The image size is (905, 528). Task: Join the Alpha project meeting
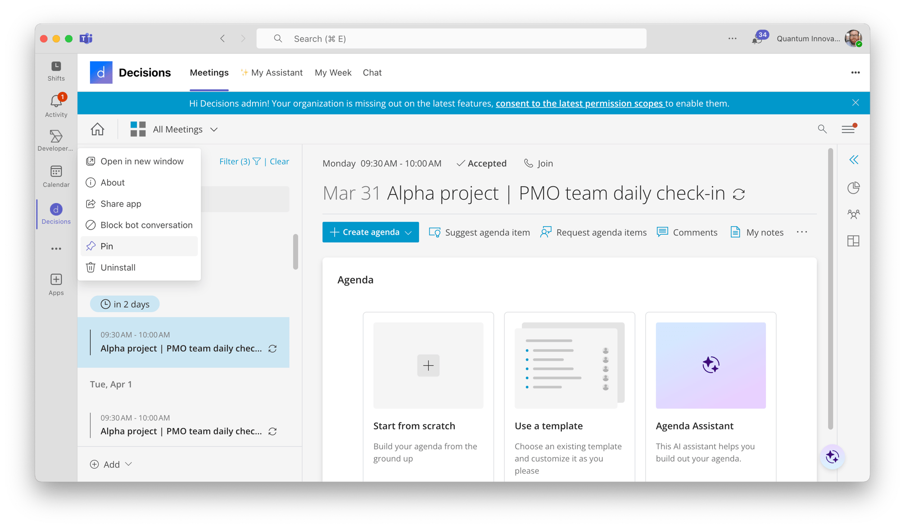pyautogui.click(x=538, y=163)
